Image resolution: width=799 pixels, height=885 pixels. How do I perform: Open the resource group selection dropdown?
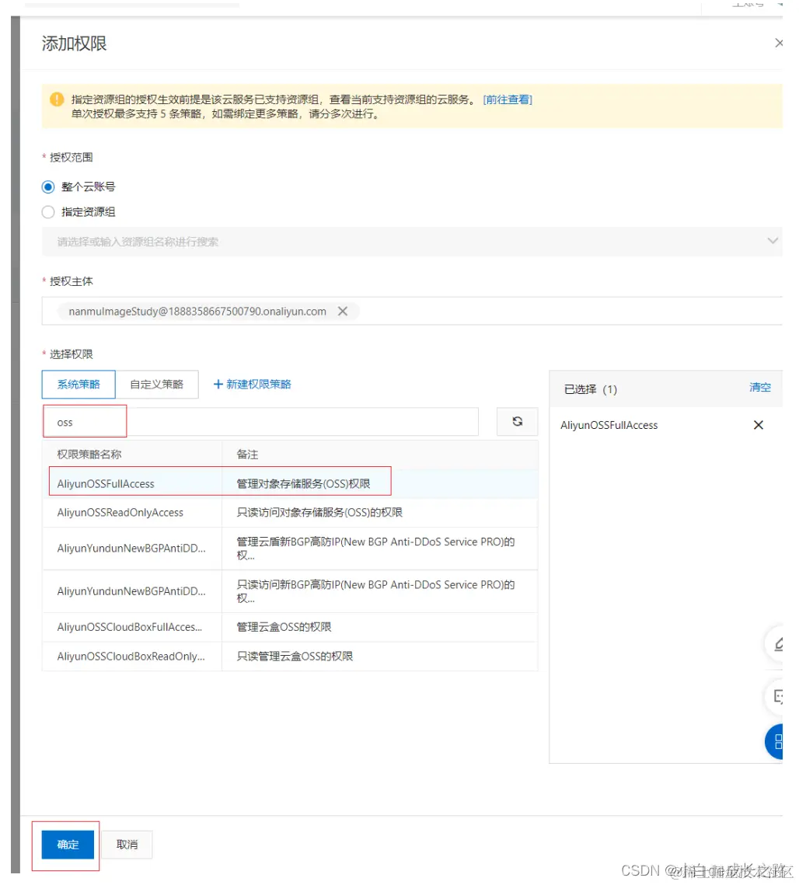point(773,241)
